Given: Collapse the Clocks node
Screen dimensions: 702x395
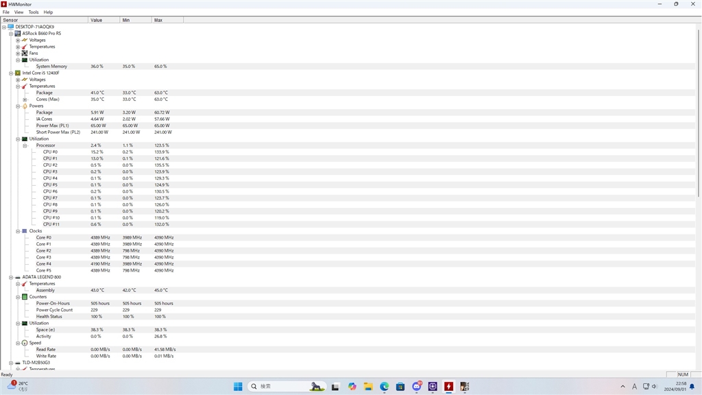Looking at the screenshot, I should click(x=18, y=231).
